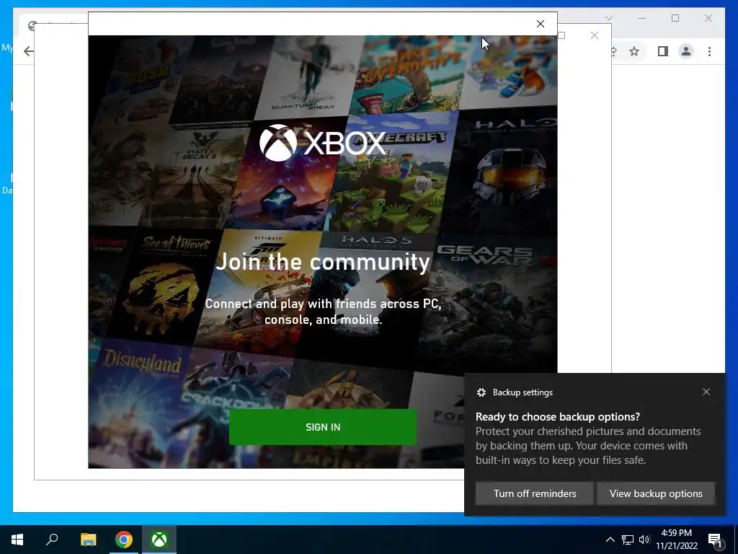738x554 pixels.
Task: Open File Explorer from taskbar
Action: [88, 540]
